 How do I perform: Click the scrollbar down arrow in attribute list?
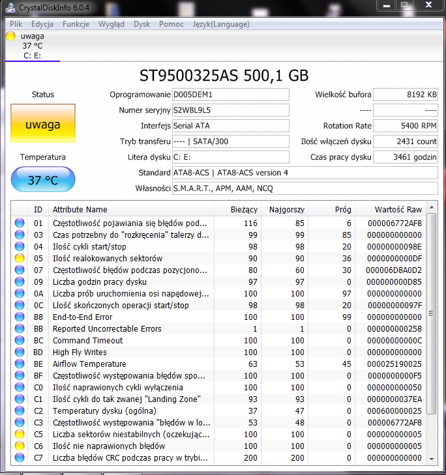pyautogui.click(x=432, y=459)
